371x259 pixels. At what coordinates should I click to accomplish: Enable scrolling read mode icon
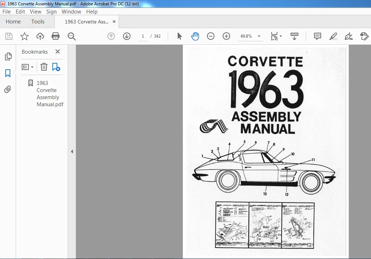[294, 36]
